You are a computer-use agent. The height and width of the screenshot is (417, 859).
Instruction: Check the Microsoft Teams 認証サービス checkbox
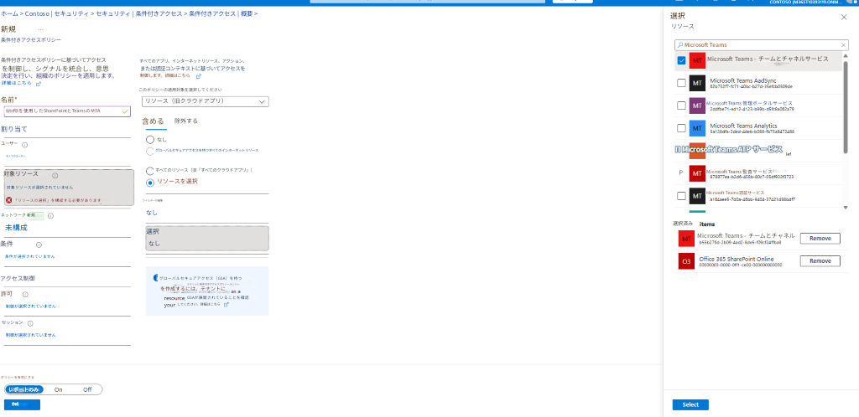(x=681, y=196)
